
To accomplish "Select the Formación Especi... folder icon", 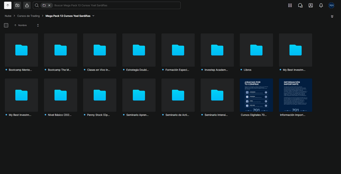I will click(x=178, y=50).
